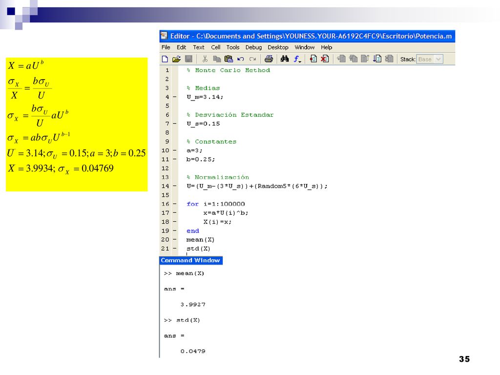Click the comment '% Normalización'
500x375 pixels.
218,177
